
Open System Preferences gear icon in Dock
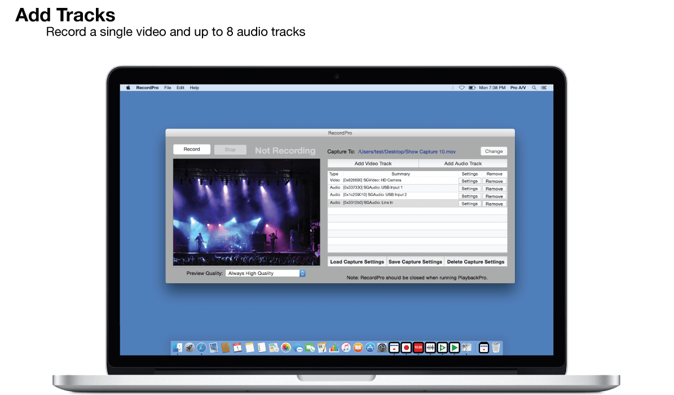(382, 347)
